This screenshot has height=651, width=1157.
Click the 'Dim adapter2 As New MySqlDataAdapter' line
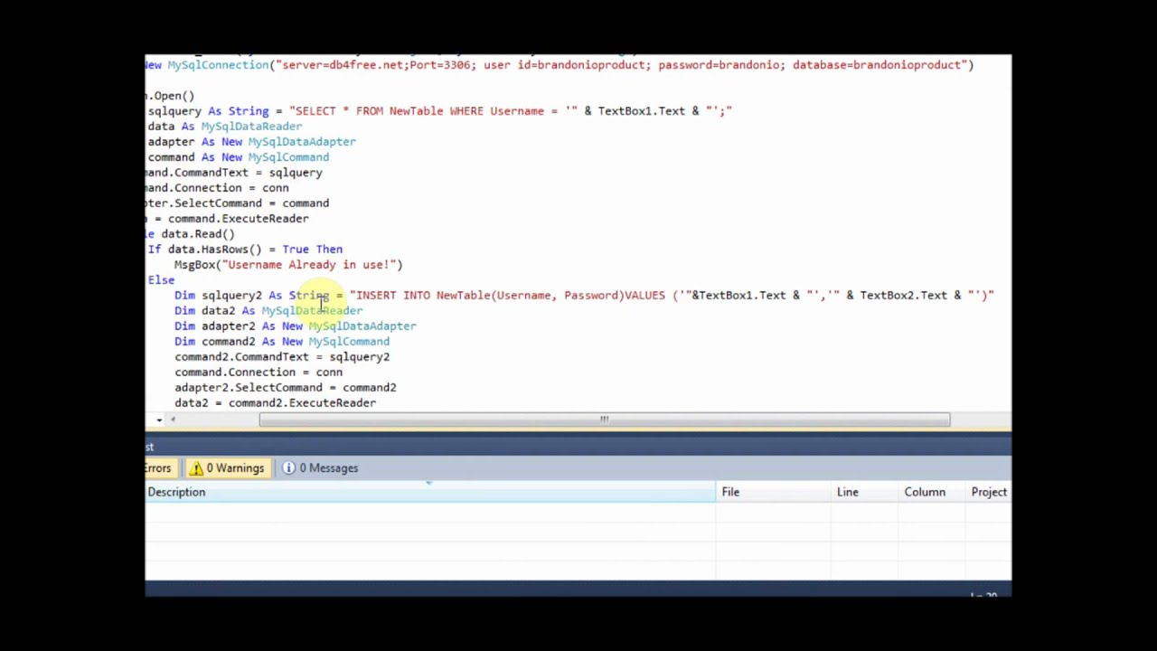point(296,325)
